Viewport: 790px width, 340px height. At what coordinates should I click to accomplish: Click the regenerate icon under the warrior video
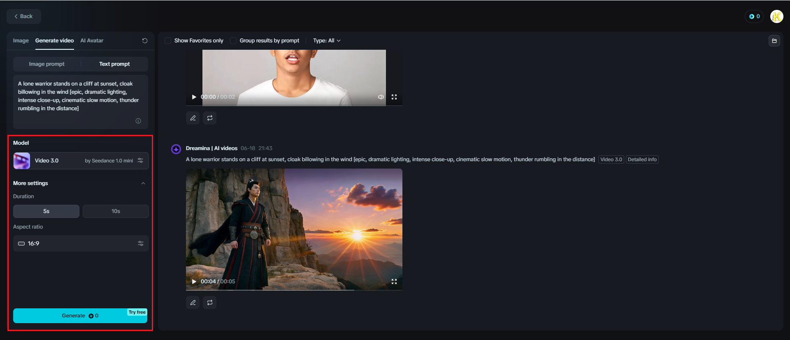[x=210, y=303]
